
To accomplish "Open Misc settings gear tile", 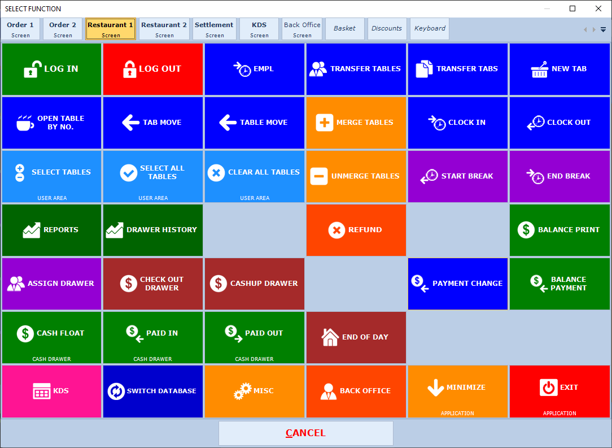I will 254,391.
